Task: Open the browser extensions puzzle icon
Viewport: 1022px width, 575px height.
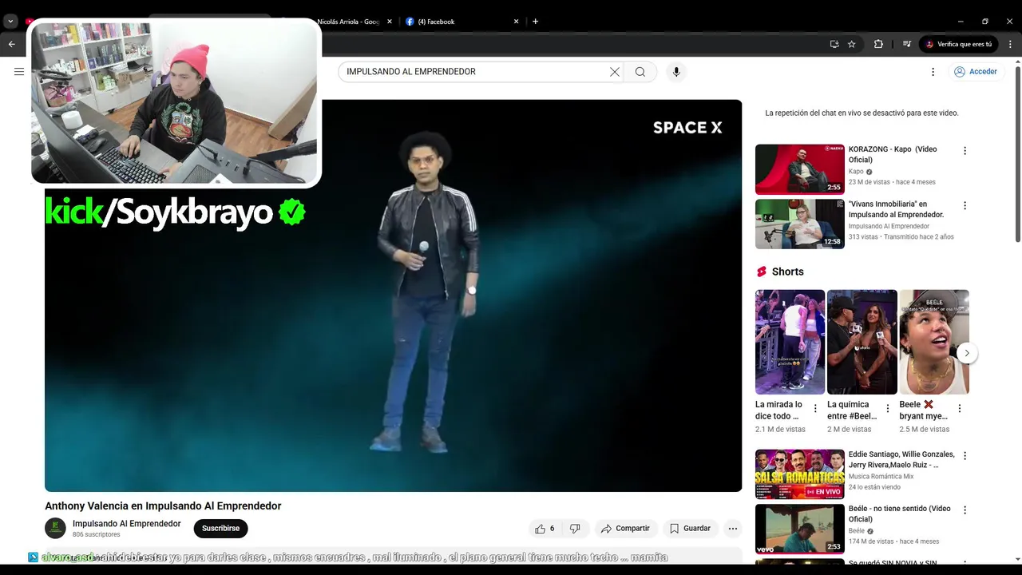Action: [x=878, y=44]
